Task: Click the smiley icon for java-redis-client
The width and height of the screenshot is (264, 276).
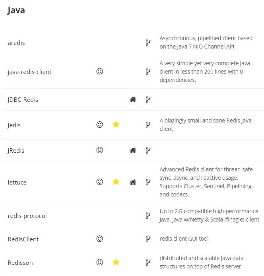Action: (x=100, y=71)
